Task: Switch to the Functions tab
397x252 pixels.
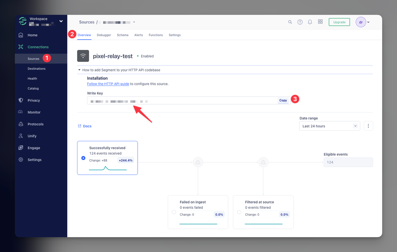Action: click(156, 35)
